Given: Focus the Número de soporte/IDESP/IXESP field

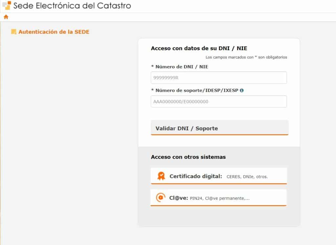Looking at the screenshot, I should point(219,102).
